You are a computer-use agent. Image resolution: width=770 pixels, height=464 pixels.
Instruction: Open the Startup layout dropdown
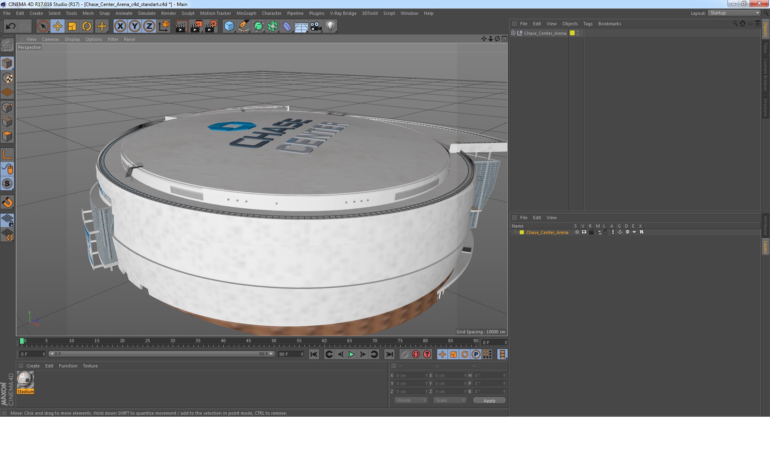pos(734,13)
